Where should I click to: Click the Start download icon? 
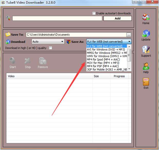pos(13,61)
